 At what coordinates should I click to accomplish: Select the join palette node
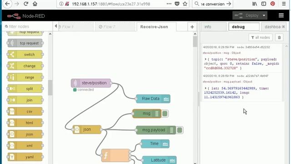pyautogui.click(x=25, y=100)
